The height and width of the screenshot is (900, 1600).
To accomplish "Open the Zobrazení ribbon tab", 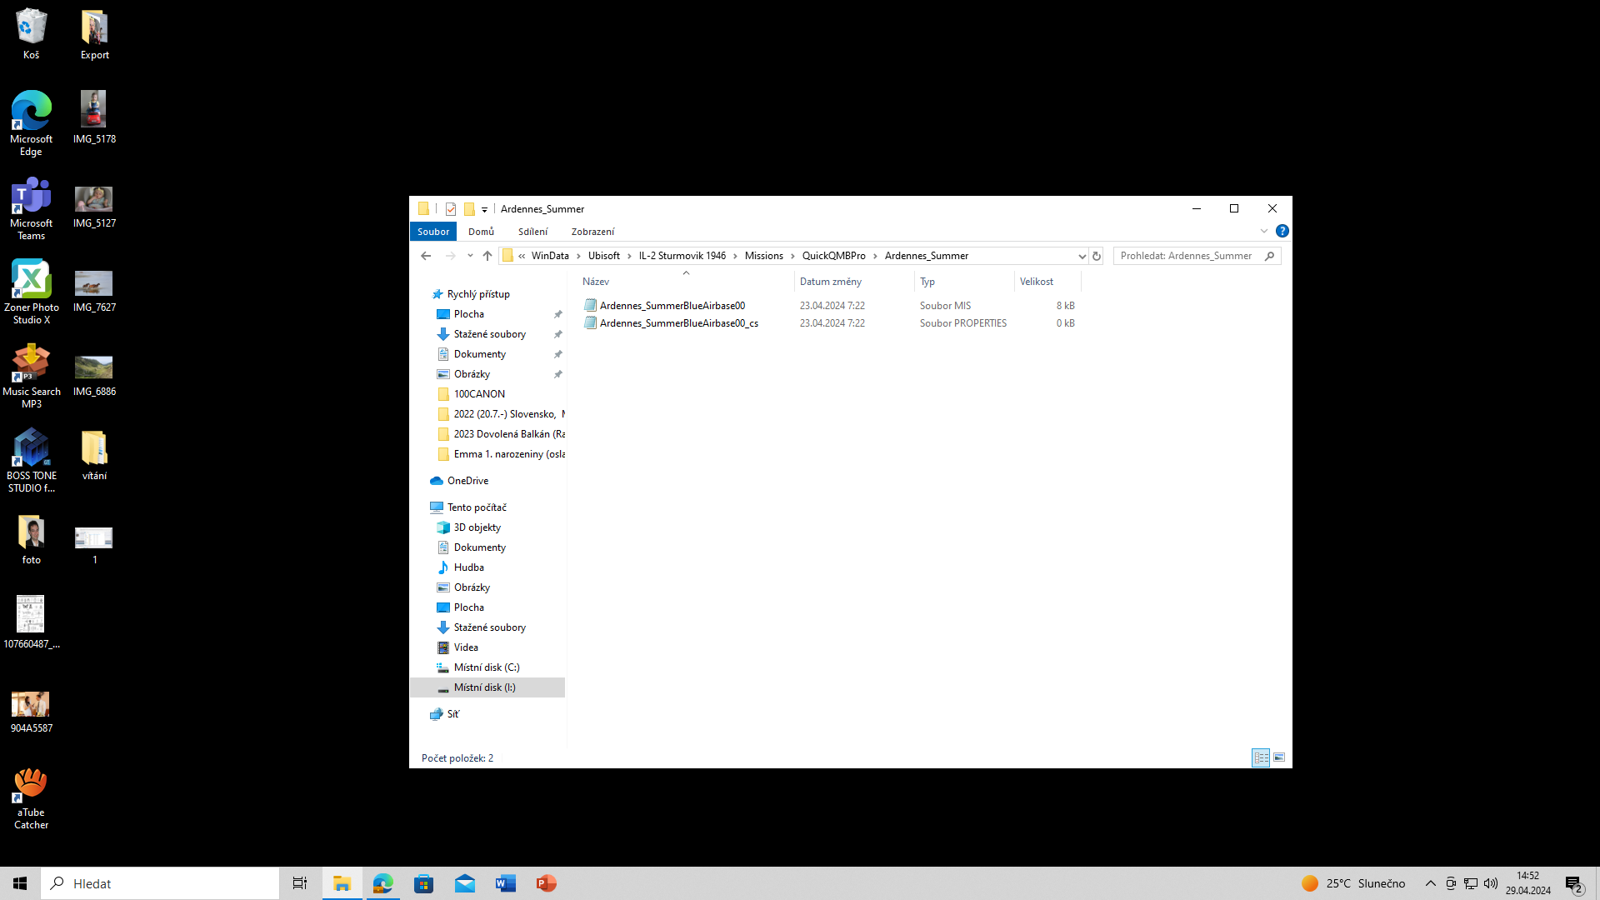I will click(592, 232).
